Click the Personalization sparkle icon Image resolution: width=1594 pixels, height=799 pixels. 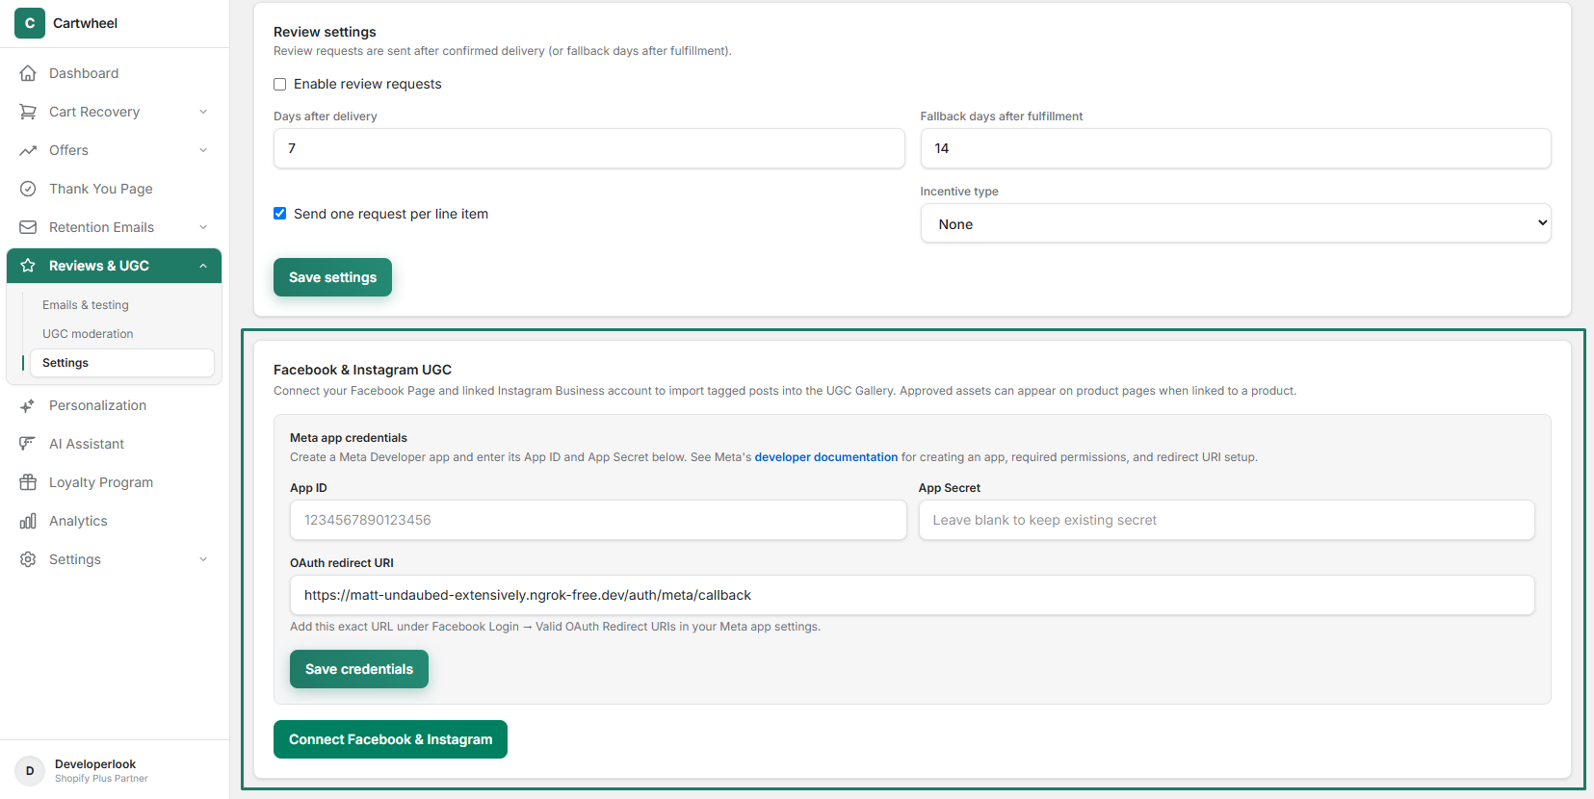click(28, 405)
